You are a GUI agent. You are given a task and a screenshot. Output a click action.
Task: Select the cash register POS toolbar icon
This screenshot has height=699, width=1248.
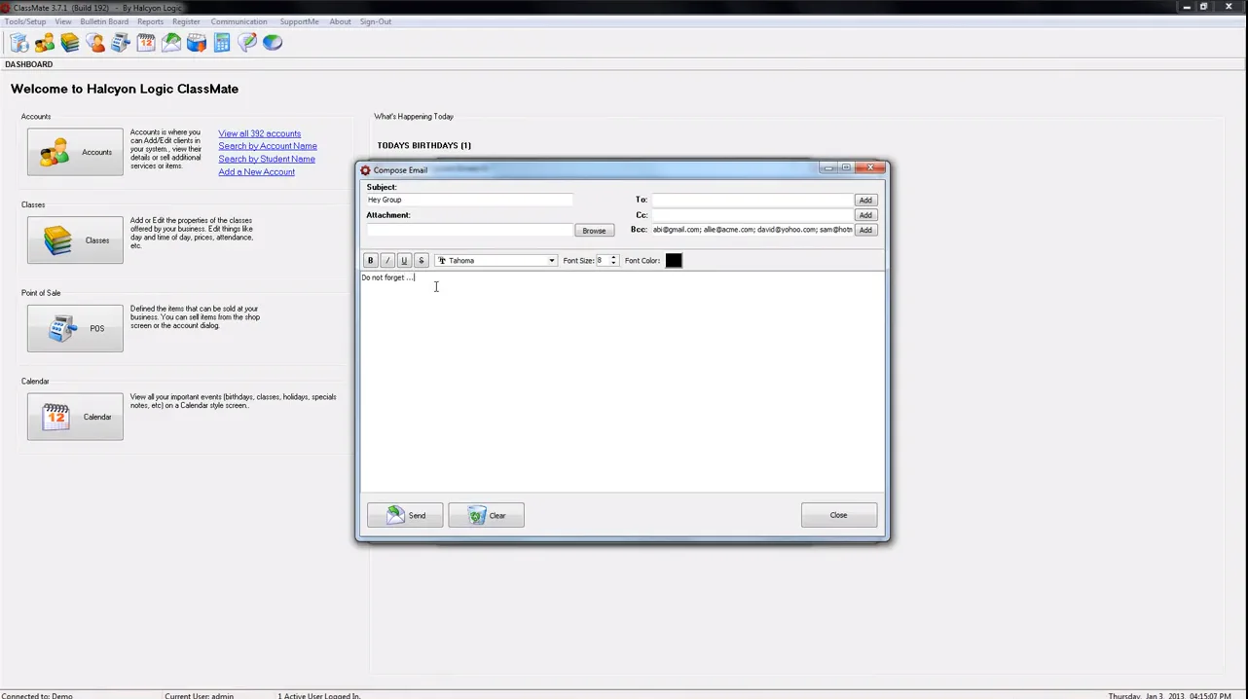tap(121, 42)
